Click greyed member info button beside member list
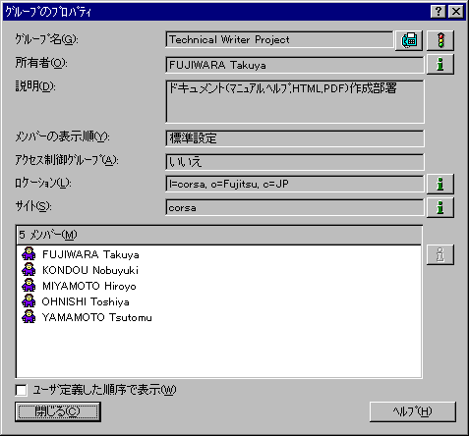469x436 pixels. click(x=440, y=254)
